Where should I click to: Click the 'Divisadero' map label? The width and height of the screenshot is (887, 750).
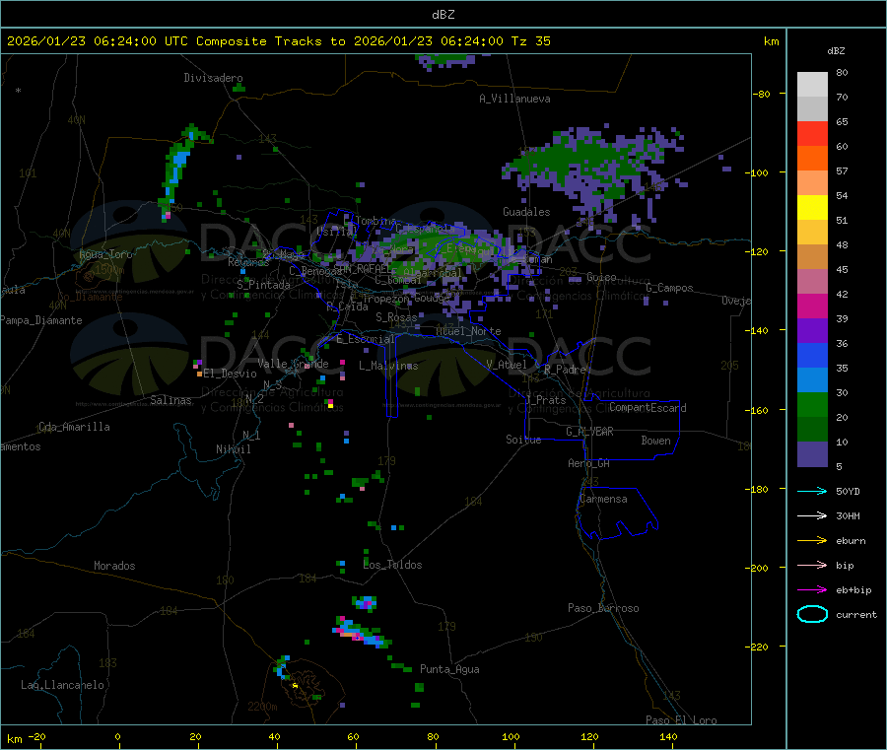(213, 78)
